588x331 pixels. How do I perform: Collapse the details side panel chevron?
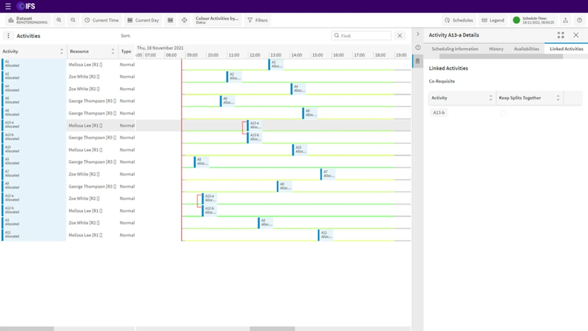click(418, 34)
